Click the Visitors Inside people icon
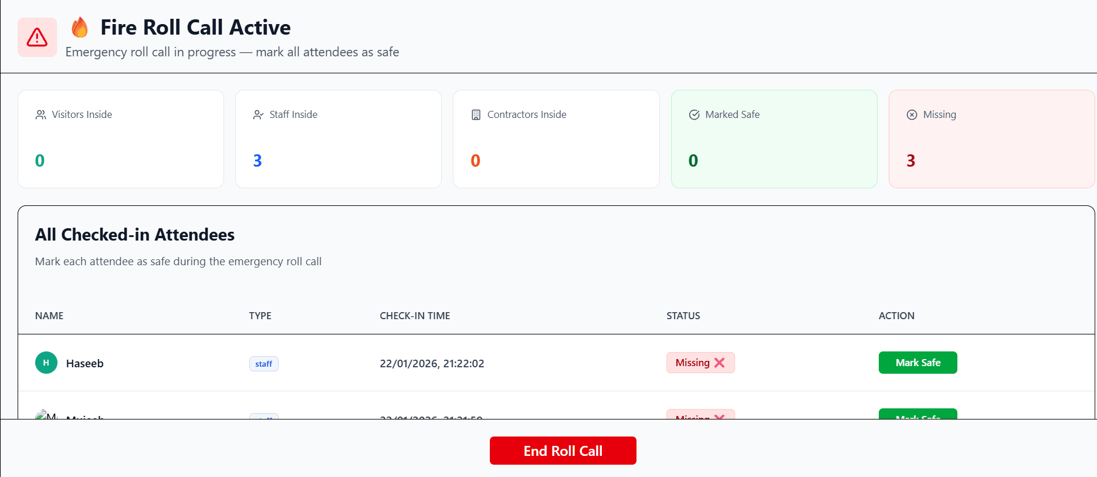Image resolution: width=1097 pixels, height=477 pixels. (x=41, y=114)
